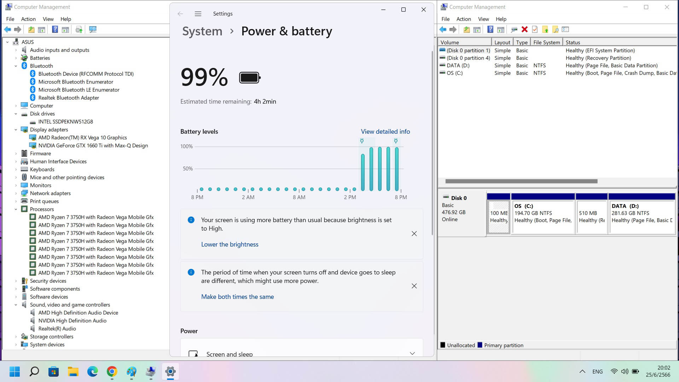Click battery icon in system tray
679x382 pixels.
pos(636,372)
